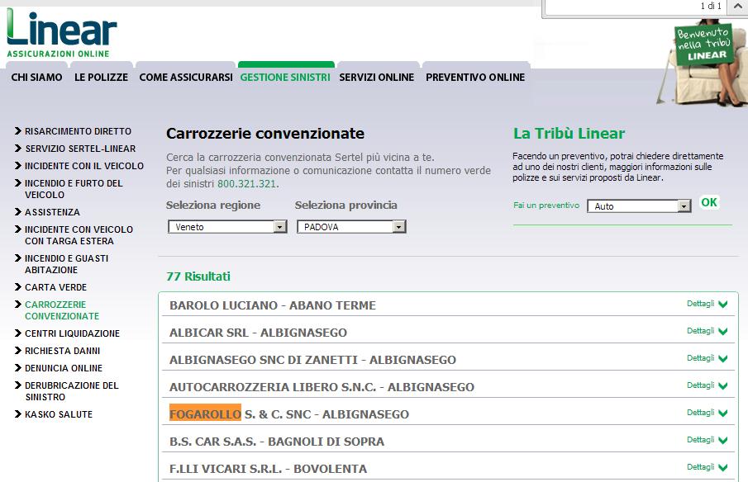
Task: Click arrow icon beside SERVIZIO SERTEL-LINEAR
Action: pyautogui.click(x=18, y=148)
